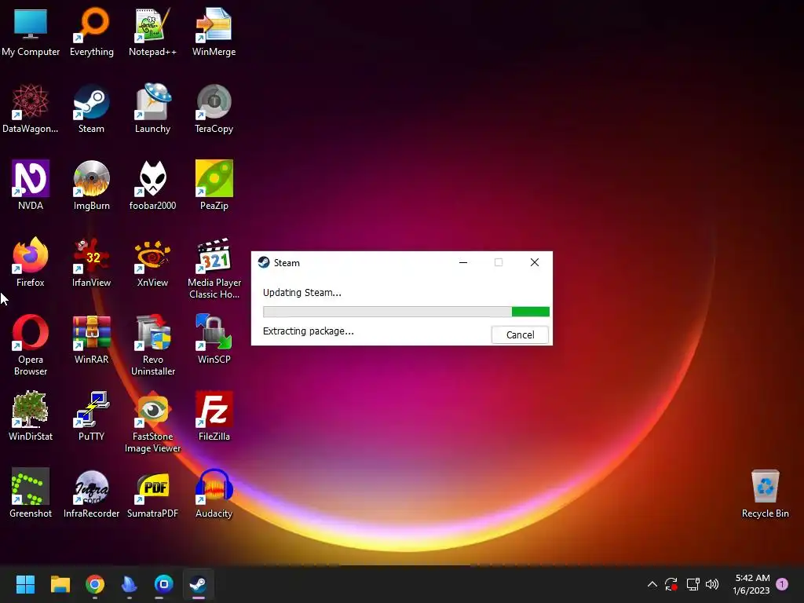
Task: Select the PuTTY desktop shortcut
Action: [92, 416]
